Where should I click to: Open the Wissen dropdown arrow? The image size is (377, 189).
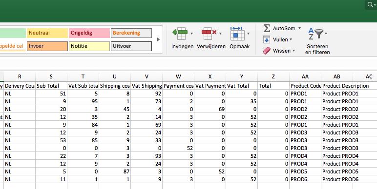point(293,51)
